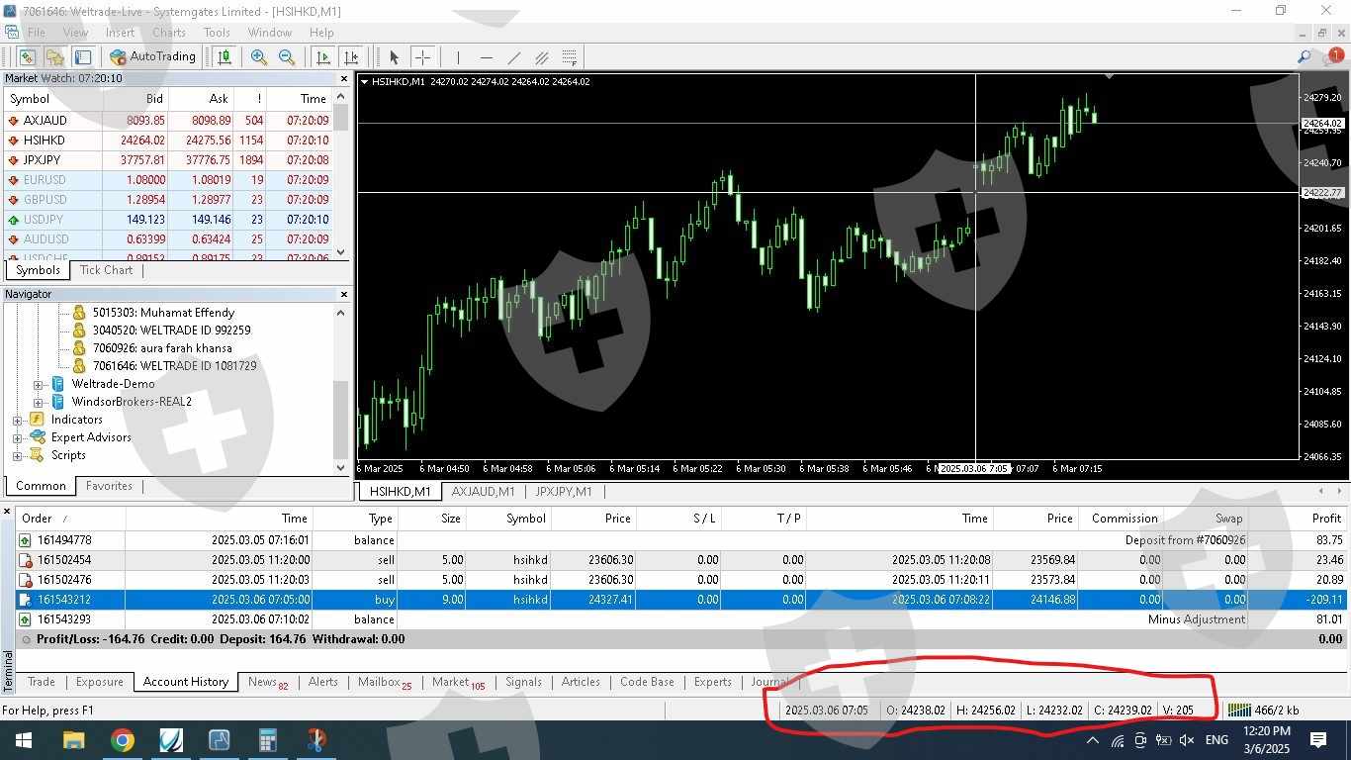Toggle candlestick chart mode button
This screenshot has width=1351, height=760.
(225, 57)
